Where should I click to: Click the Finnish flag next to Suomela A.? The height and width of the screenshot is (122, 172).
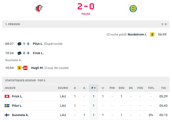(7, 115)
